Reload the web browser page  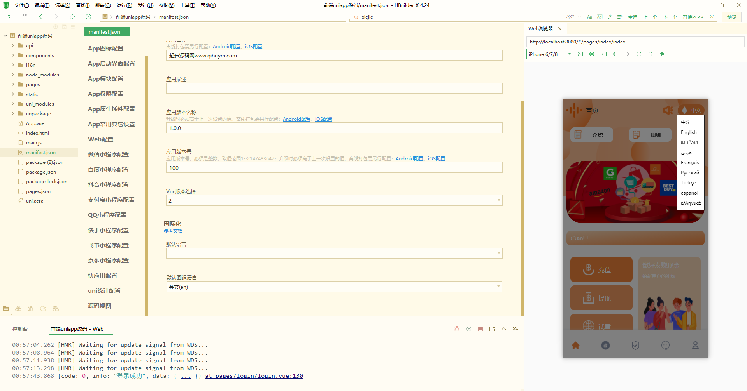pos(638,54)
